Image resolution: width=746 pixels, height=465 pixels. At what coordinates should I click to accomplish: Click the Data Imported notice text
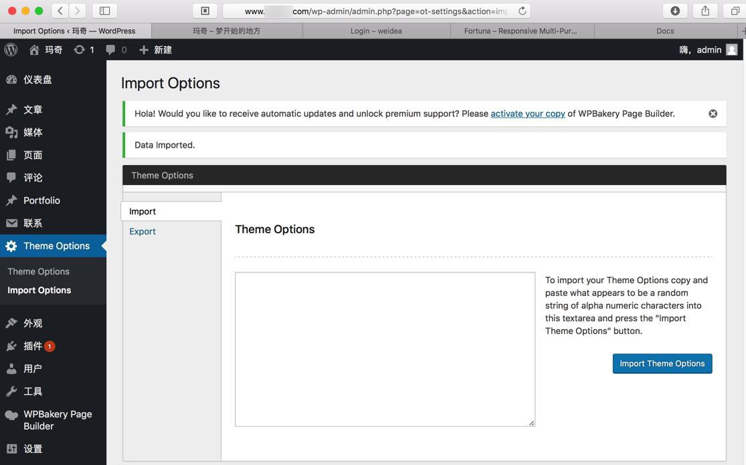[x=165, y=146]
